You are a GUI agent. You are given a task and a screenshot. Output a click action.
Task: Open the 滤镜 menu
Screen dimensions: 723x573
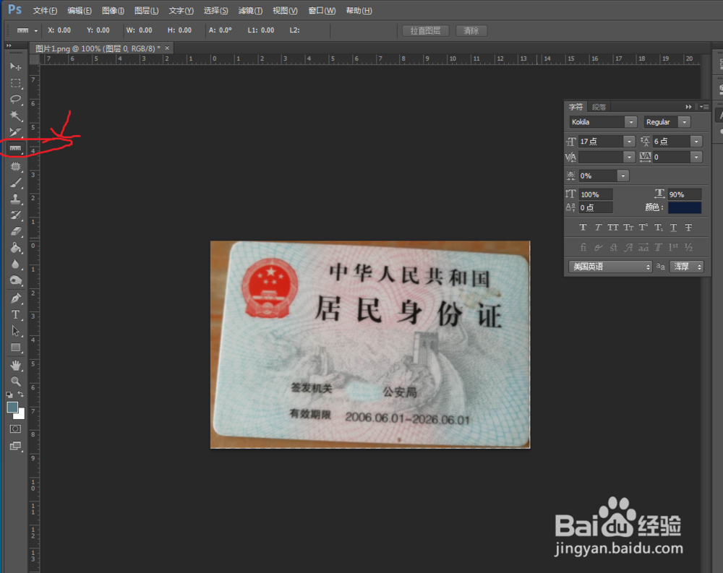click(x=249, y=10)
